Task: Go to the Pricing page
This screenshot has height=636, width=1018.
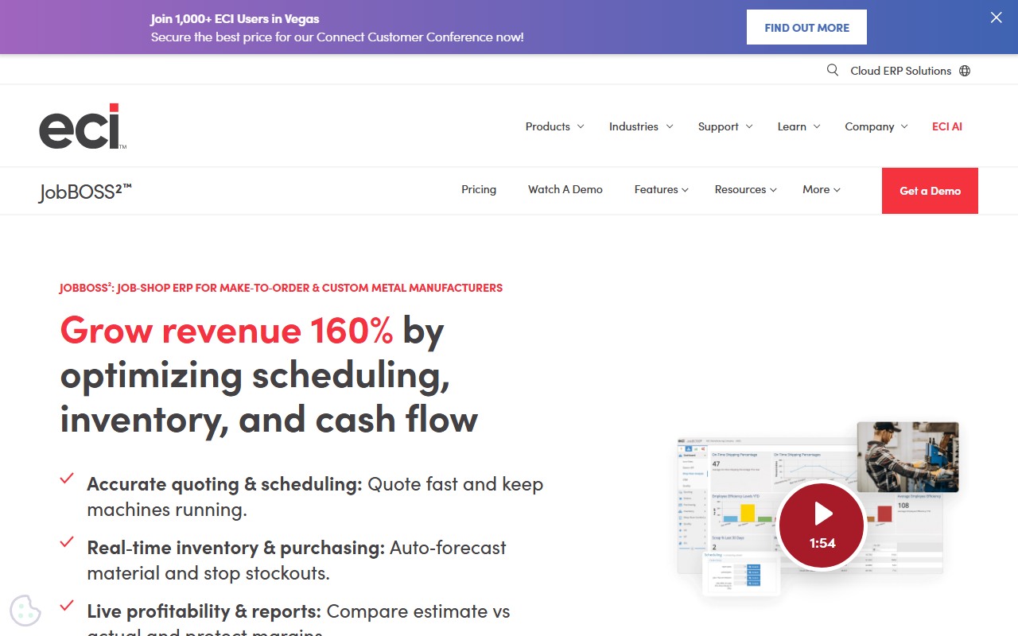Action: 479,189
